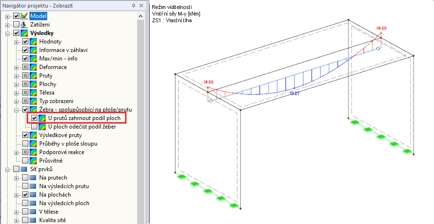The width and height of the screenshot is (434, 224).
Task: Click the ZS1 : Vlastní tíha header text
Action: click(172, 20)
